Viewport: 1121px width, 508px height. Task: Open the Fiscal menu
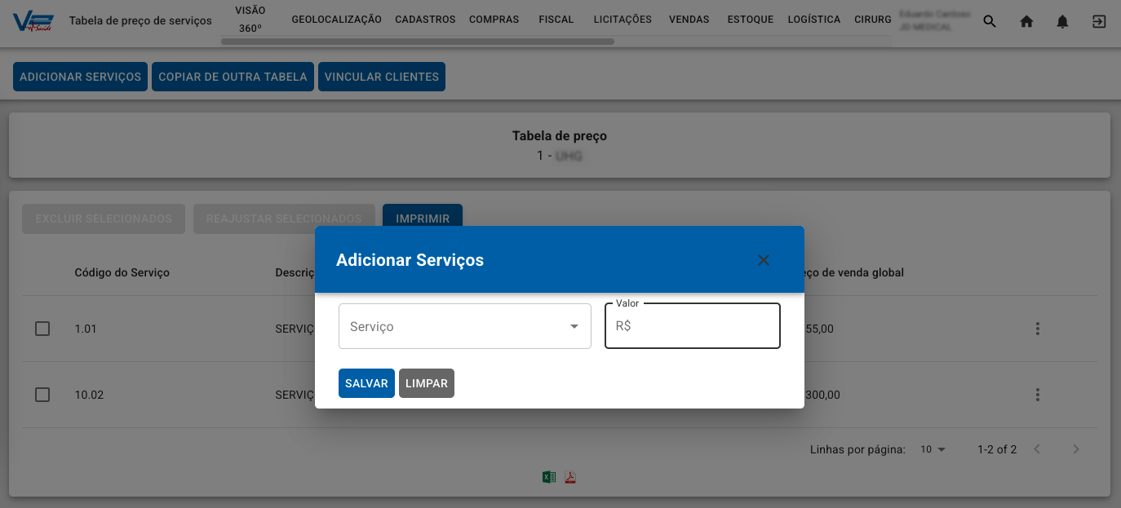(556, 20)
